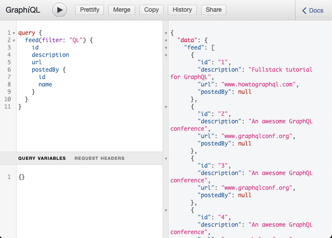Click the url field on line 5
The image size is (332, 238).
(x=37, y=62)
